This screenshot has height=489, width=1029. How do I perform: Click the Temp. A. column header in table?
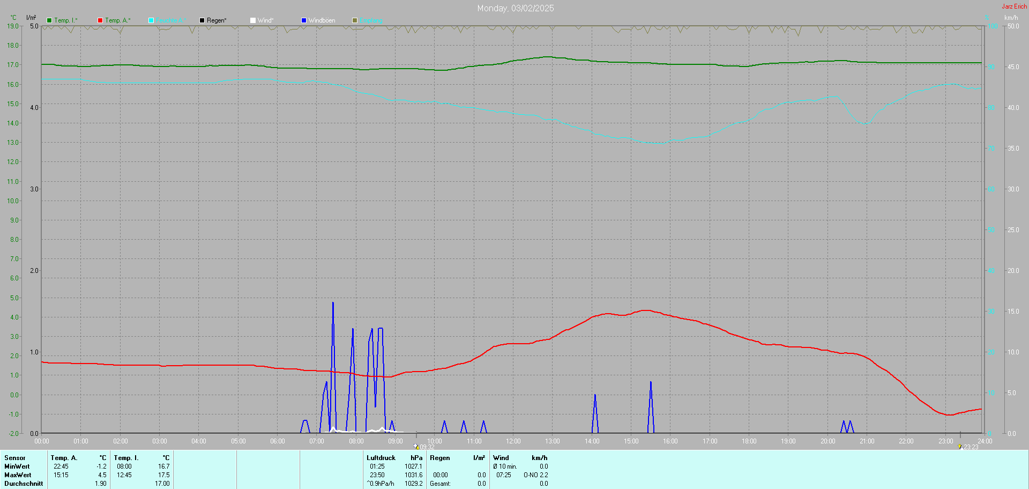pyautogui.click(x=64, y=458)
